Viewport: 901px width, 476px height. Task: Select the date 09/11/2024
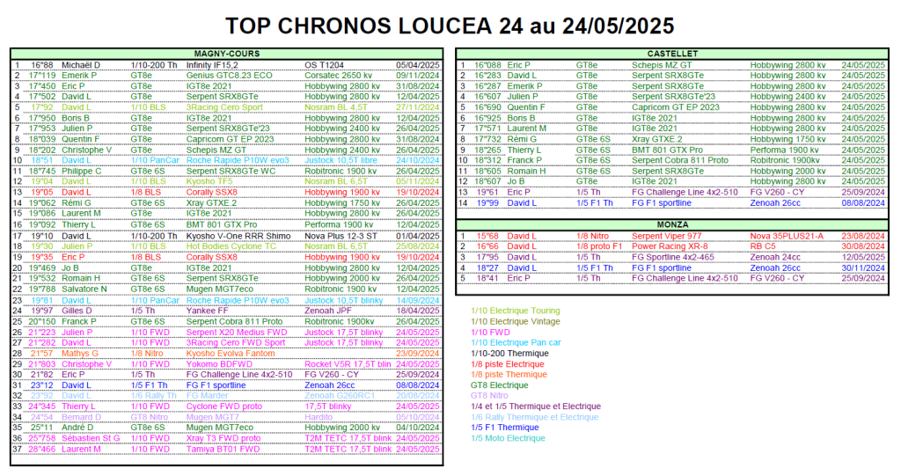coord(418,76)
